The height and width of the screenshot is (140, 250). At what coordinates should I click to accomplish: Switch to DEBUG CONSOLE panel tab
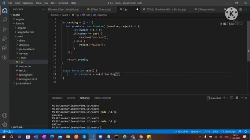click(103, 98)
